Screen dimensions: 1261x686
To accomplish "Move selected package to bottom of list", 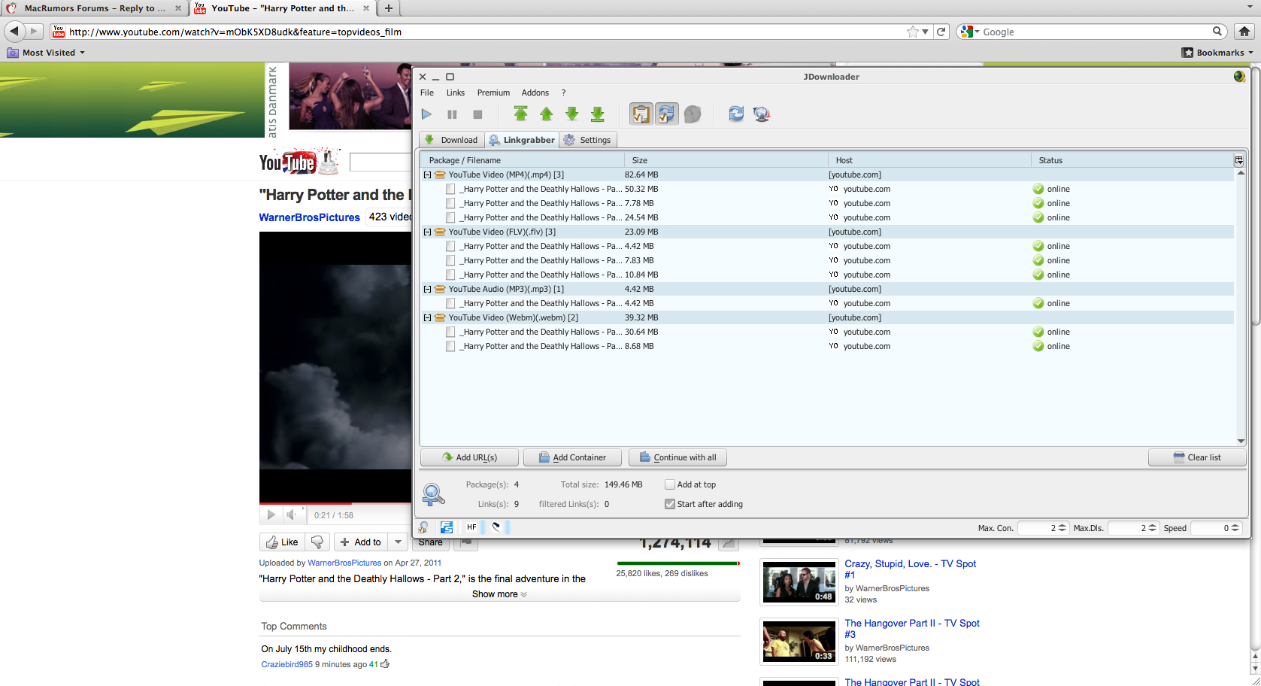I will 598,114.
